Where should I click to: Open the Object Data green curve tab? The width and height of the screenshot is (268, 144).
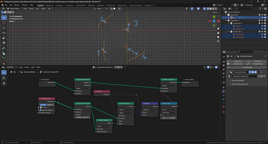click(224, 103)
